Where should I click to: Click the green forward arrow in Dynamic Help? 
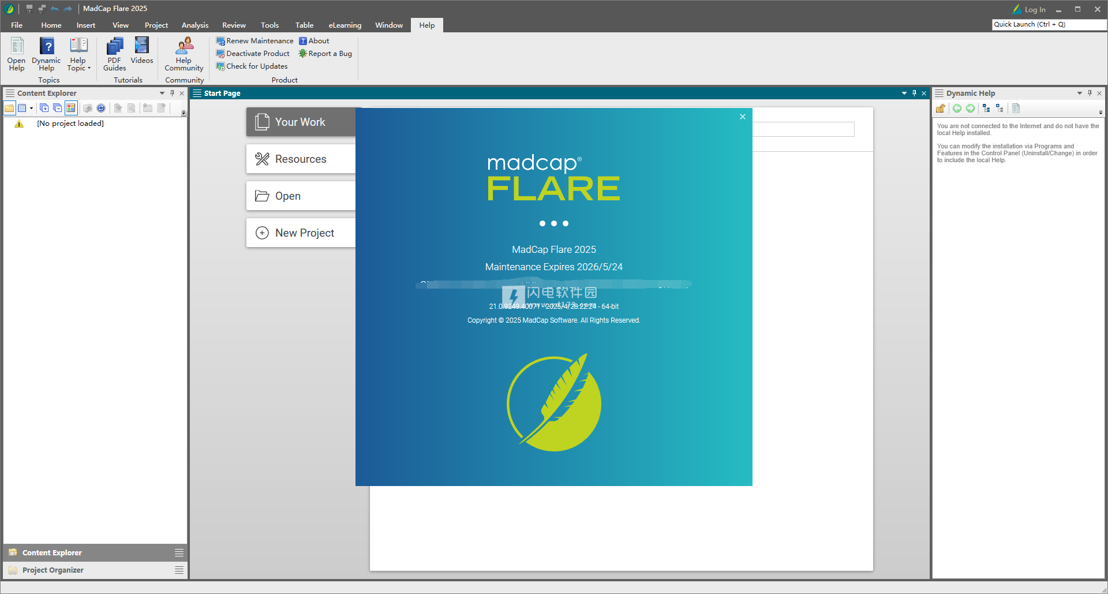tap(971, 108)
